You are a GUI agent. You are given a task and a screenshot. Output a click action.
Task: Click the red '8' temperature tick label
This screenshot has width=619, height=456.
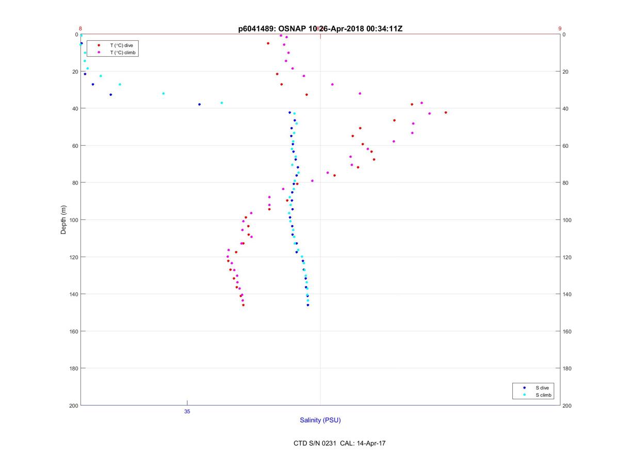point(80,29)
